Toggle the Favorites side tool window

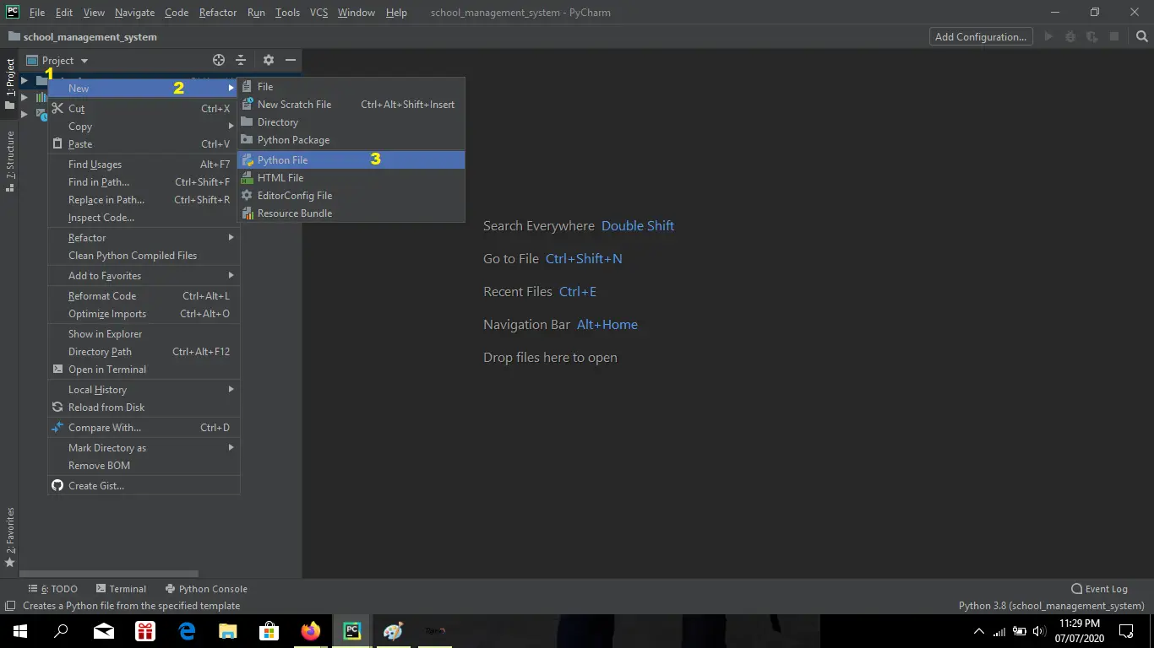coord(10,537)
